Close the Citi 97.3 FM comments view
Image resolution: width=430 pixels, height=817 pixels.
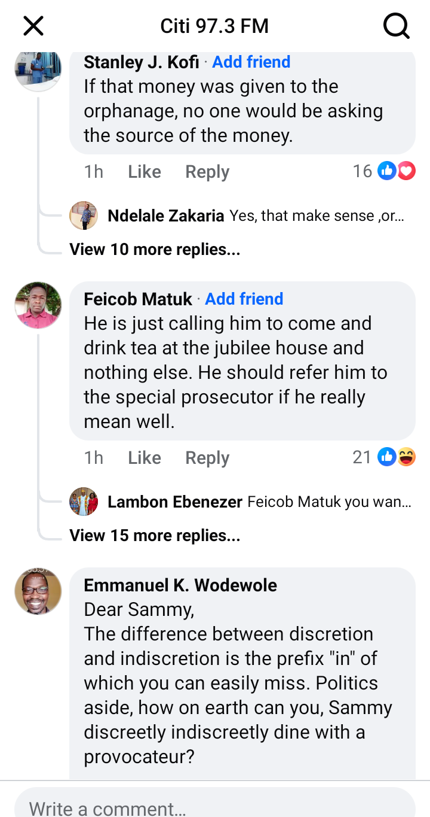(x=33, y=26)
